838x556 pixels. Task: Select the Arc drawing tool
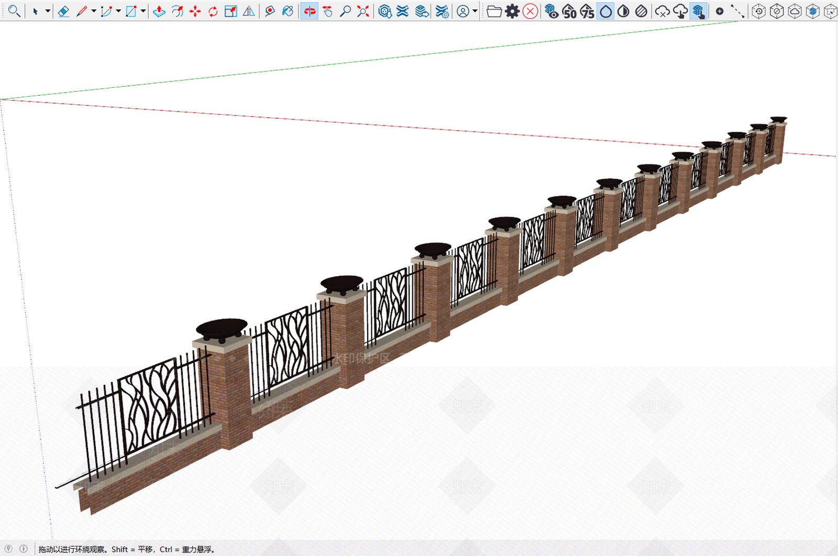click(x=106, y=11)
